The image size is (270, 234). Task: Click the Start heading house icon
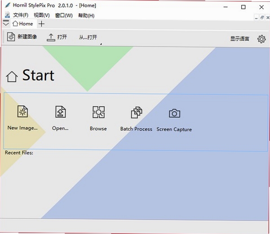tap(12, 77)
